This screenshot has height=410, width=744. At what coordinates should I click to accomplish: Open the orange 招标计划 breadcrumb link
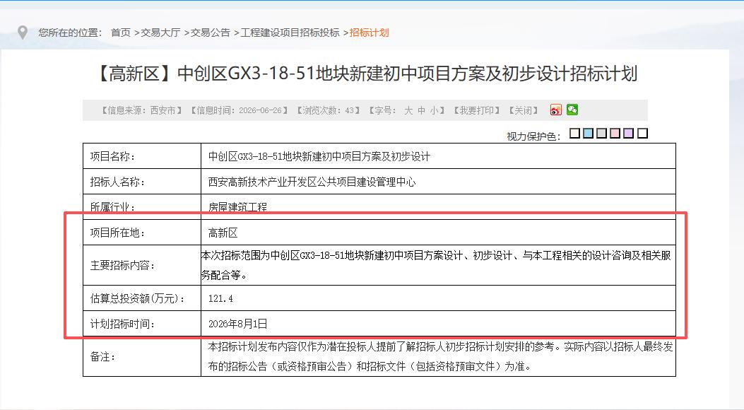coord(369,33)
